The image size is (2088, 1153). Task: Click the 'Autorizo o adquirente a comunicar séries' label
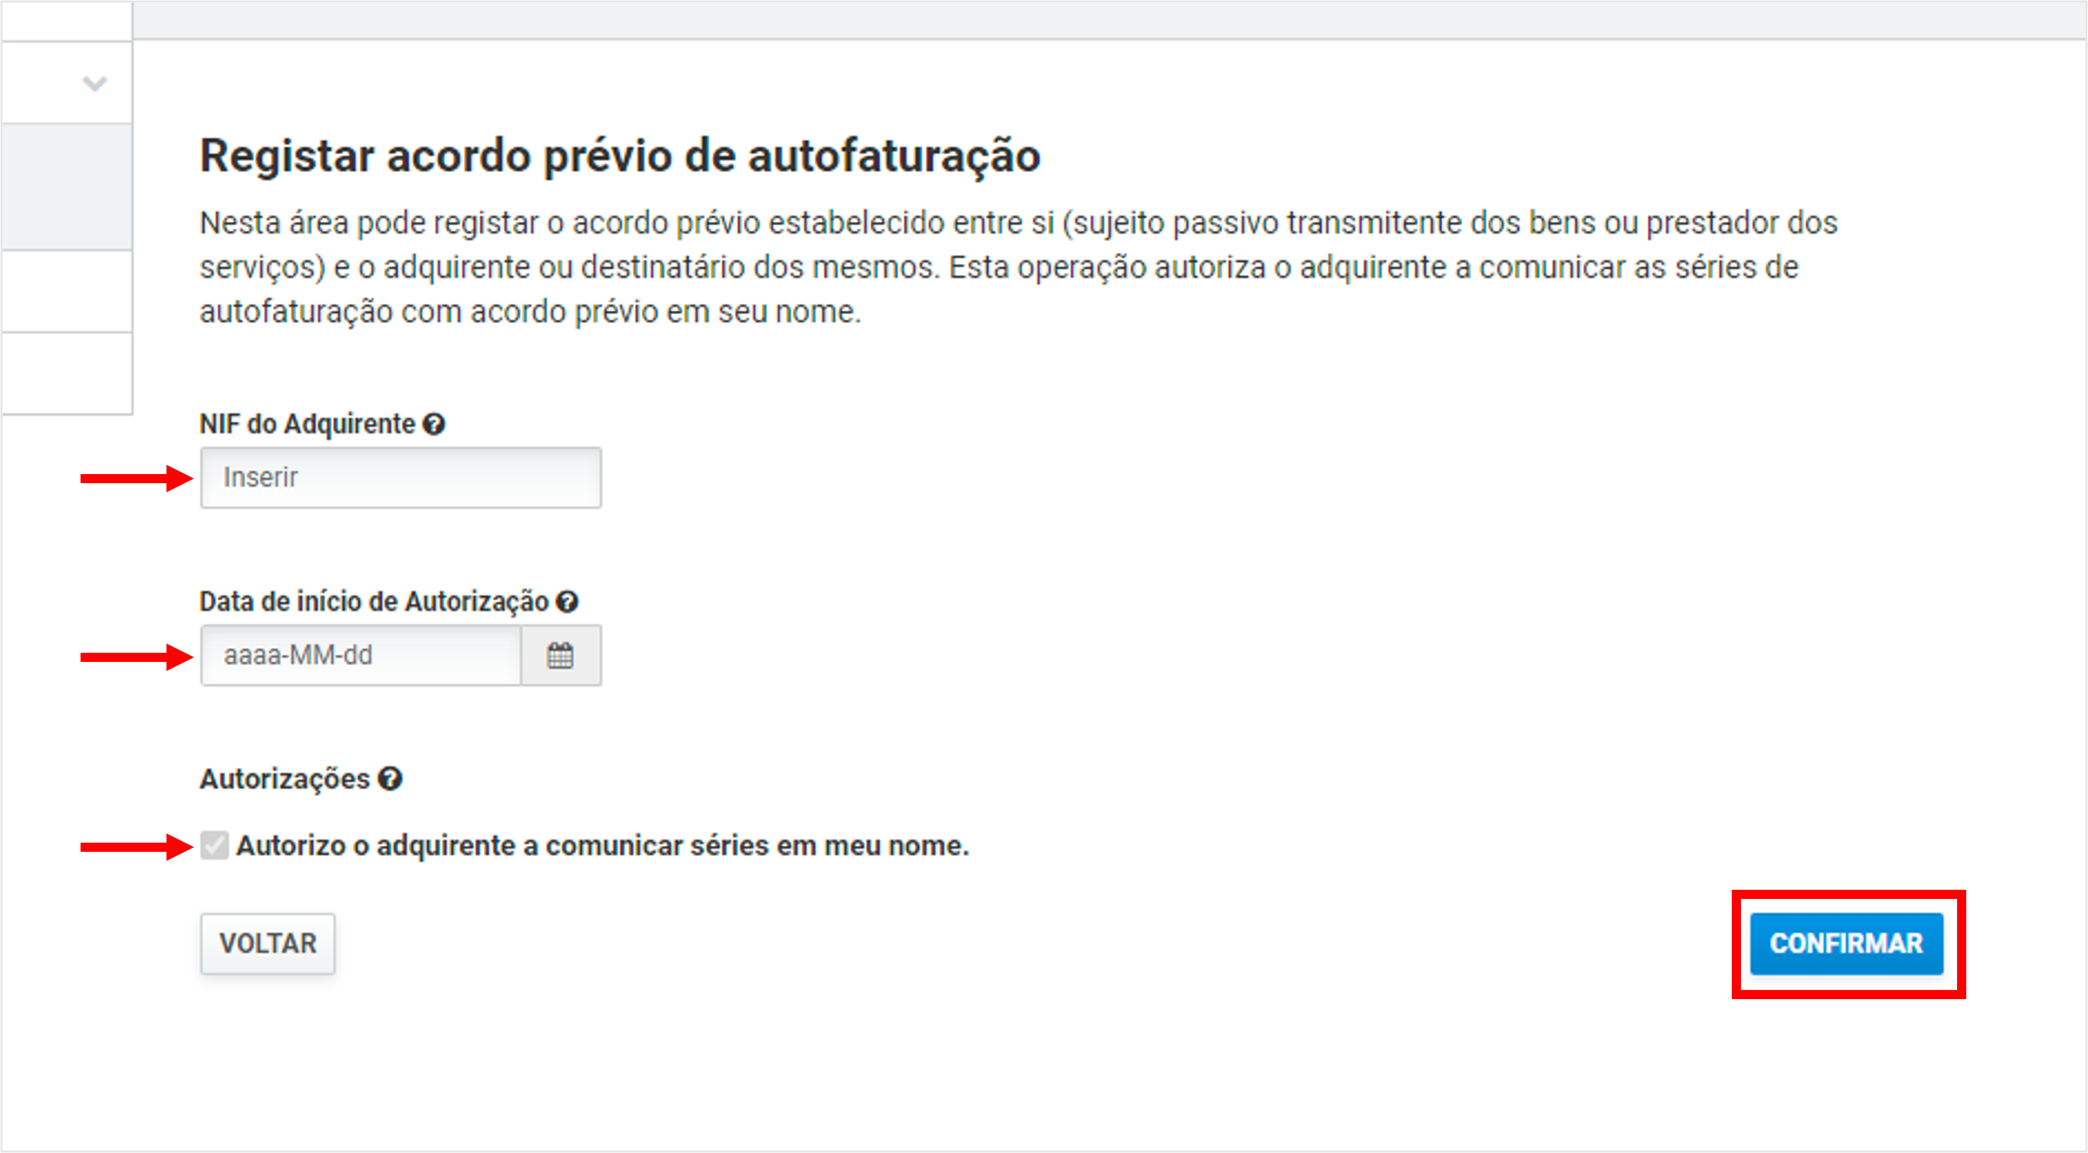[x=602, y=846]
